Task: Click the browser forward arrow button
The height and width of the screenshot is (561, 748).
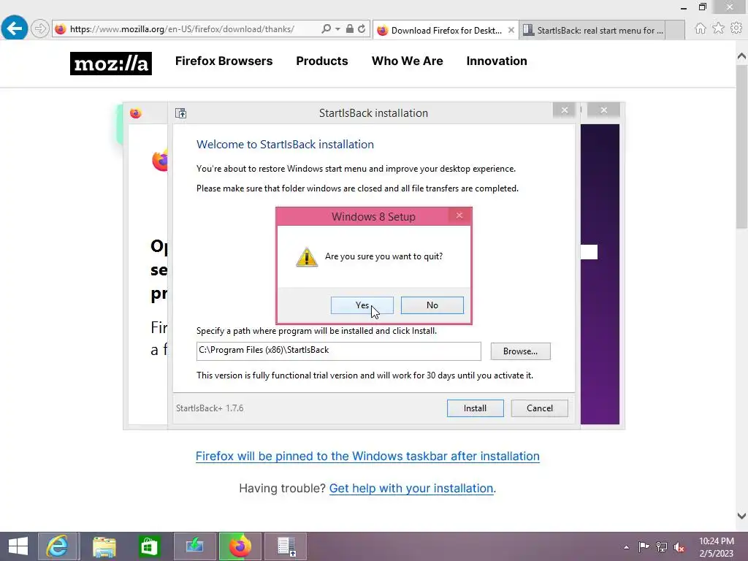Action: (40, 28)
